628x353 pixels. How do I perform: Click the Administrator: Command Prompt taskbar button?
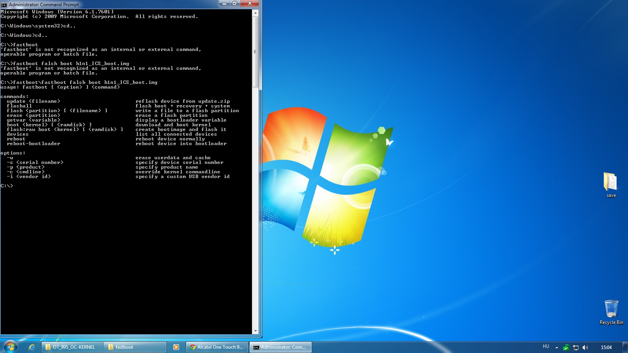point(281,347)
